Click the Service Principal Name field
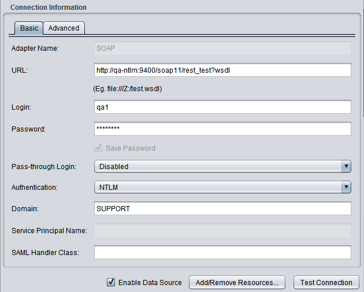Image resolution: width=364 pixels, height=292 pixels. click(x=222, y=231)
